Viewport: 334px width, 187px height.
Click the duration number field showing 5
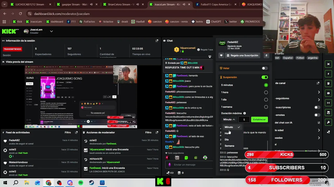[244, 119]
